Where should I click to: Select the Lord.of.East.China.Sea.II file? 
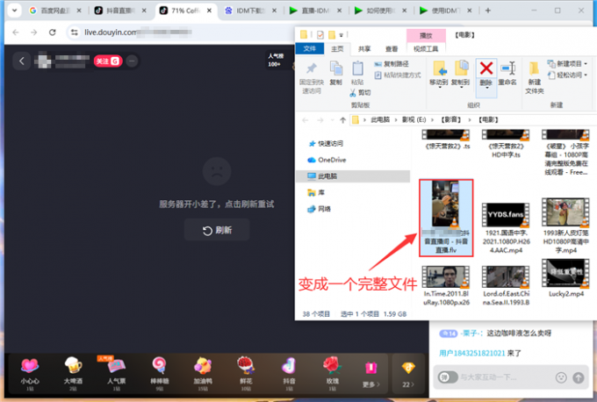point(506,285)
